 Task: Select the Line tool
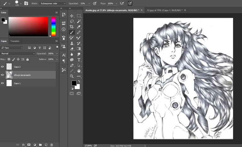[72, 71]
